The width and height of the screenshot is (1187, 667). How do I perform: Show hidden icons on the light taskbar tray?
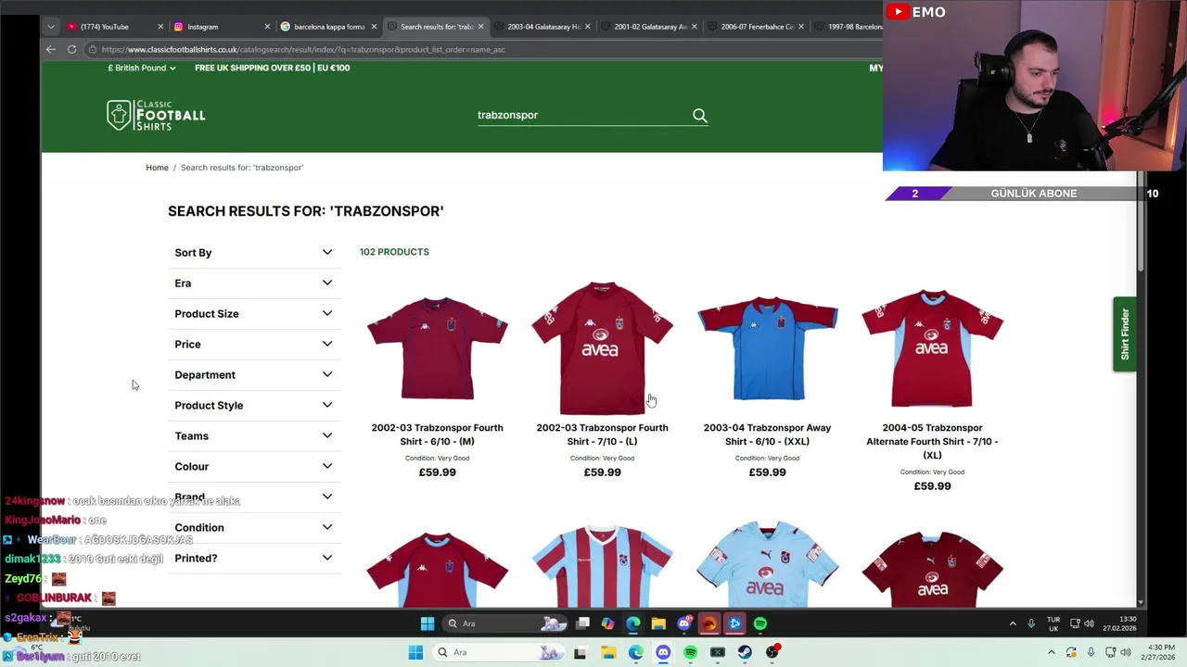coord(1052,652)
